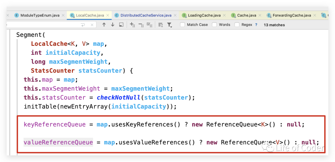The height and width of the screenshot is (162, 335).
Task: Click the StatsCounter type name
Action: (x=53, y=71)
